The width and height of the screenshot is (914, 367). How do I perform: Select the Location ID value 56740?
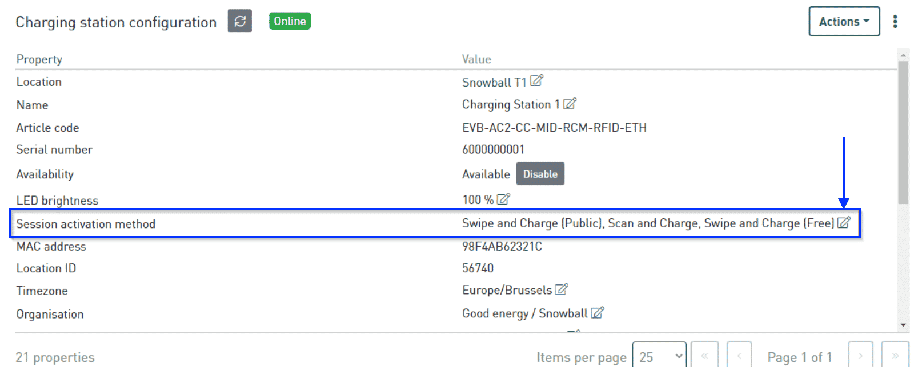tap(478, 268)
